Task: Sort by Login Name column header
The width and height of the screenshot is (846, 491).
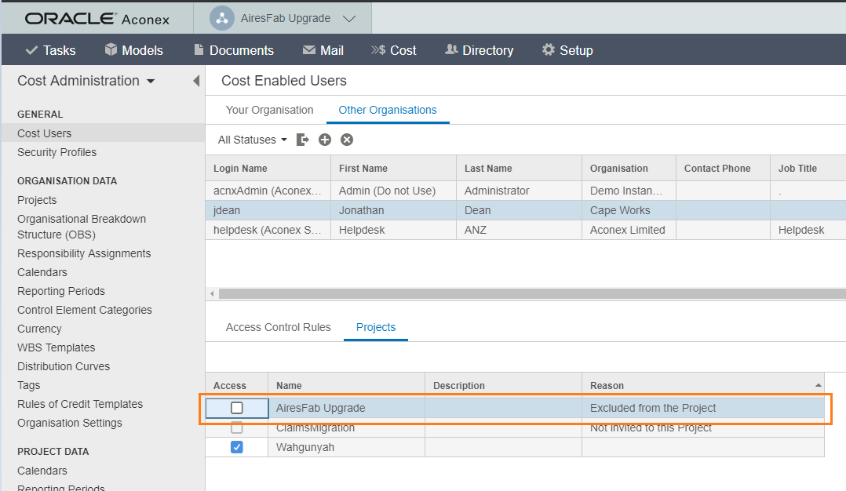Action: coord(268,168)
